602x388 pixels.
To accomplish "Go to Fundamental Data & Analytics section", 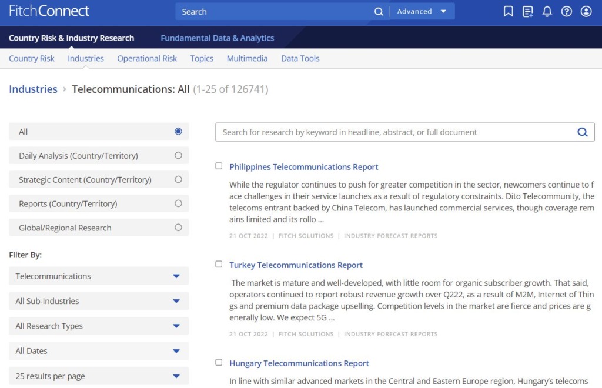I will (218, 38).
